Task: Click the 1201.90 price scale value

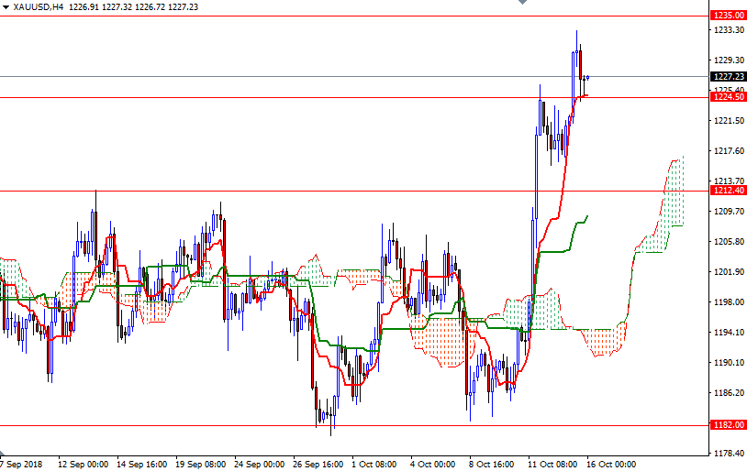Action: (728, 272)
